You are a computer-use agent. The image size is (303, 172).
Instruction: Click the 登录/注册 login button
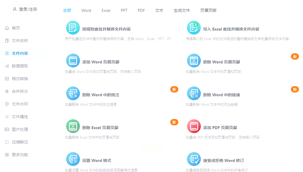(25, 9)
